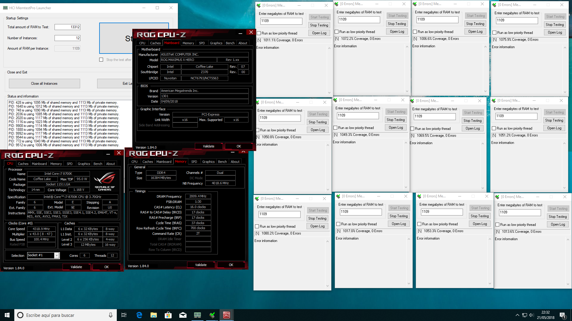Expand the Socket #1 selection dropdown
The image size is (572, 321).
click(x=57, y=255)
